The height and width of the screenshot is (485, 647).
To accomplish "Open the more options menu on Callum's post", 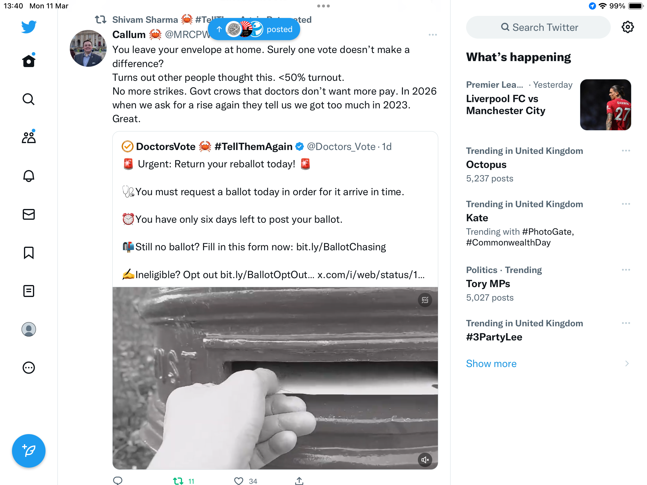I will click(x=433, y=35).
